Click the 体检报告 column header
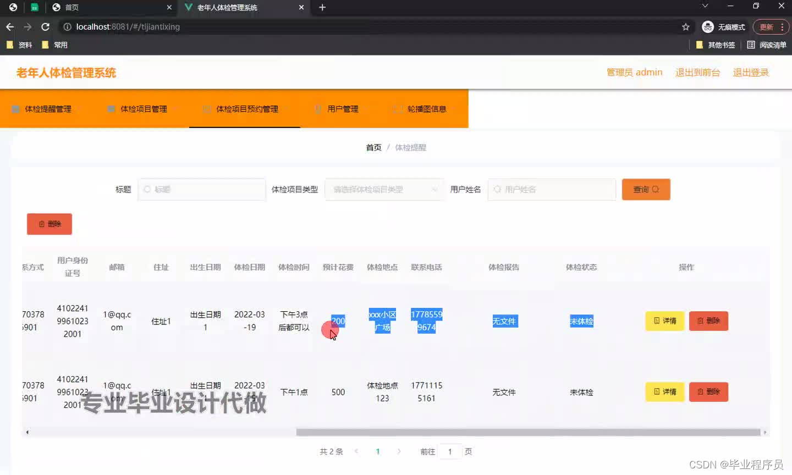This screenshot has width=792, height=475. click(504, 267)
